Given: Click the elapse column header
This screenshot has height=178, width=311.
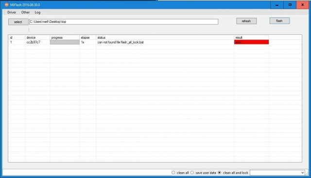Looking at the screenshot, I should click(87, 38).
